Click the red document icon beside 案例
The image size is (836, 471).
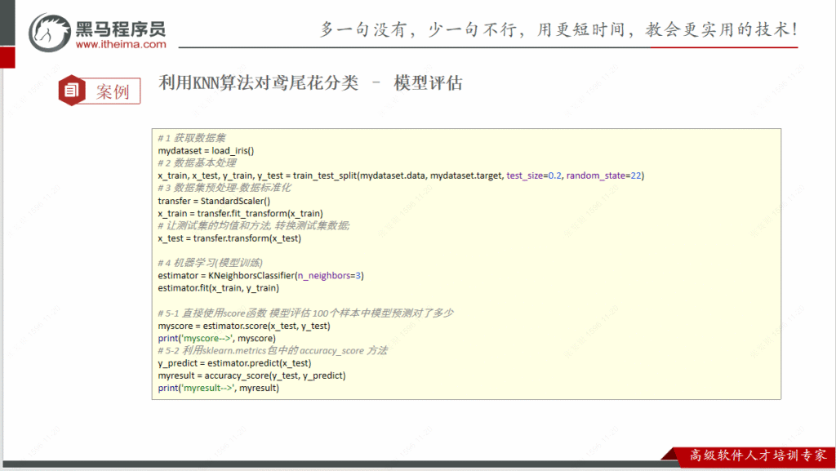pos(72,91)
